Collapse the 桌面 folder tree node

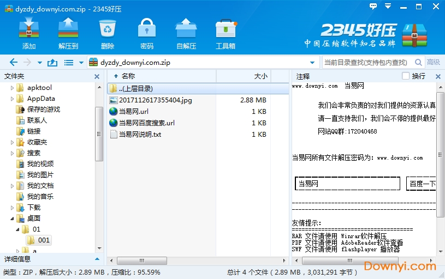(x=13, y=219)
